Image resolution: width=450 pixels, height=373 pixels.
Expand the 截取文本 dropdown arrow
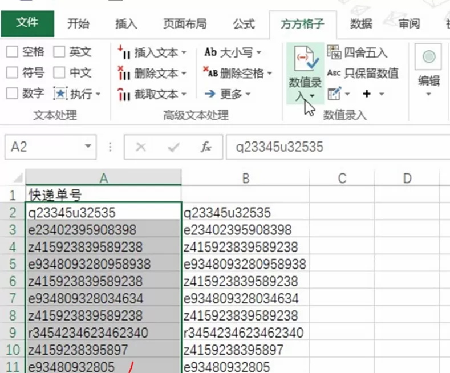point(184,94)
